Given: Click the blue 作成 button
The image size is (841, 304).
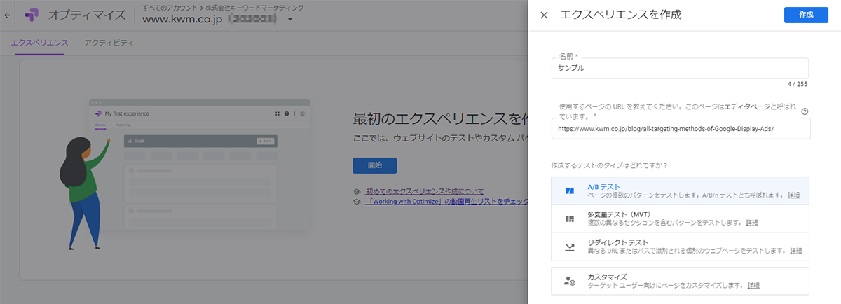Looking at the screenshot, I should click(806, 15).
